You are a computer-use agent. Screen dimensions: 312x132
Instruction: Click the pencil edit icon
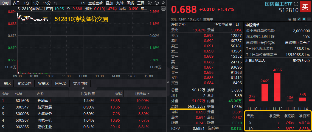point(299,19)
